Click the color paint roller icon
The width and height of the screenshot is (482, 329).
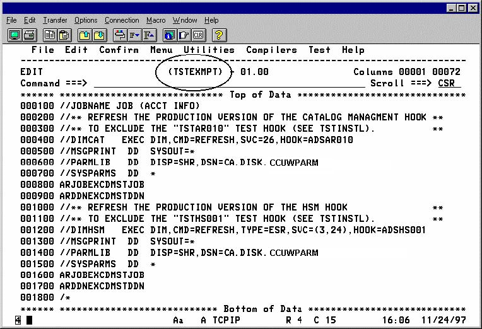click(x=120, y=35)
